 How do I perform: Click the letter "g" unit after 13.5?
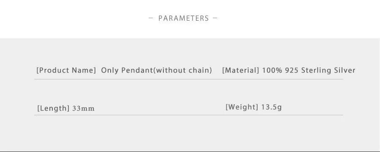click(x=280, y=108)
